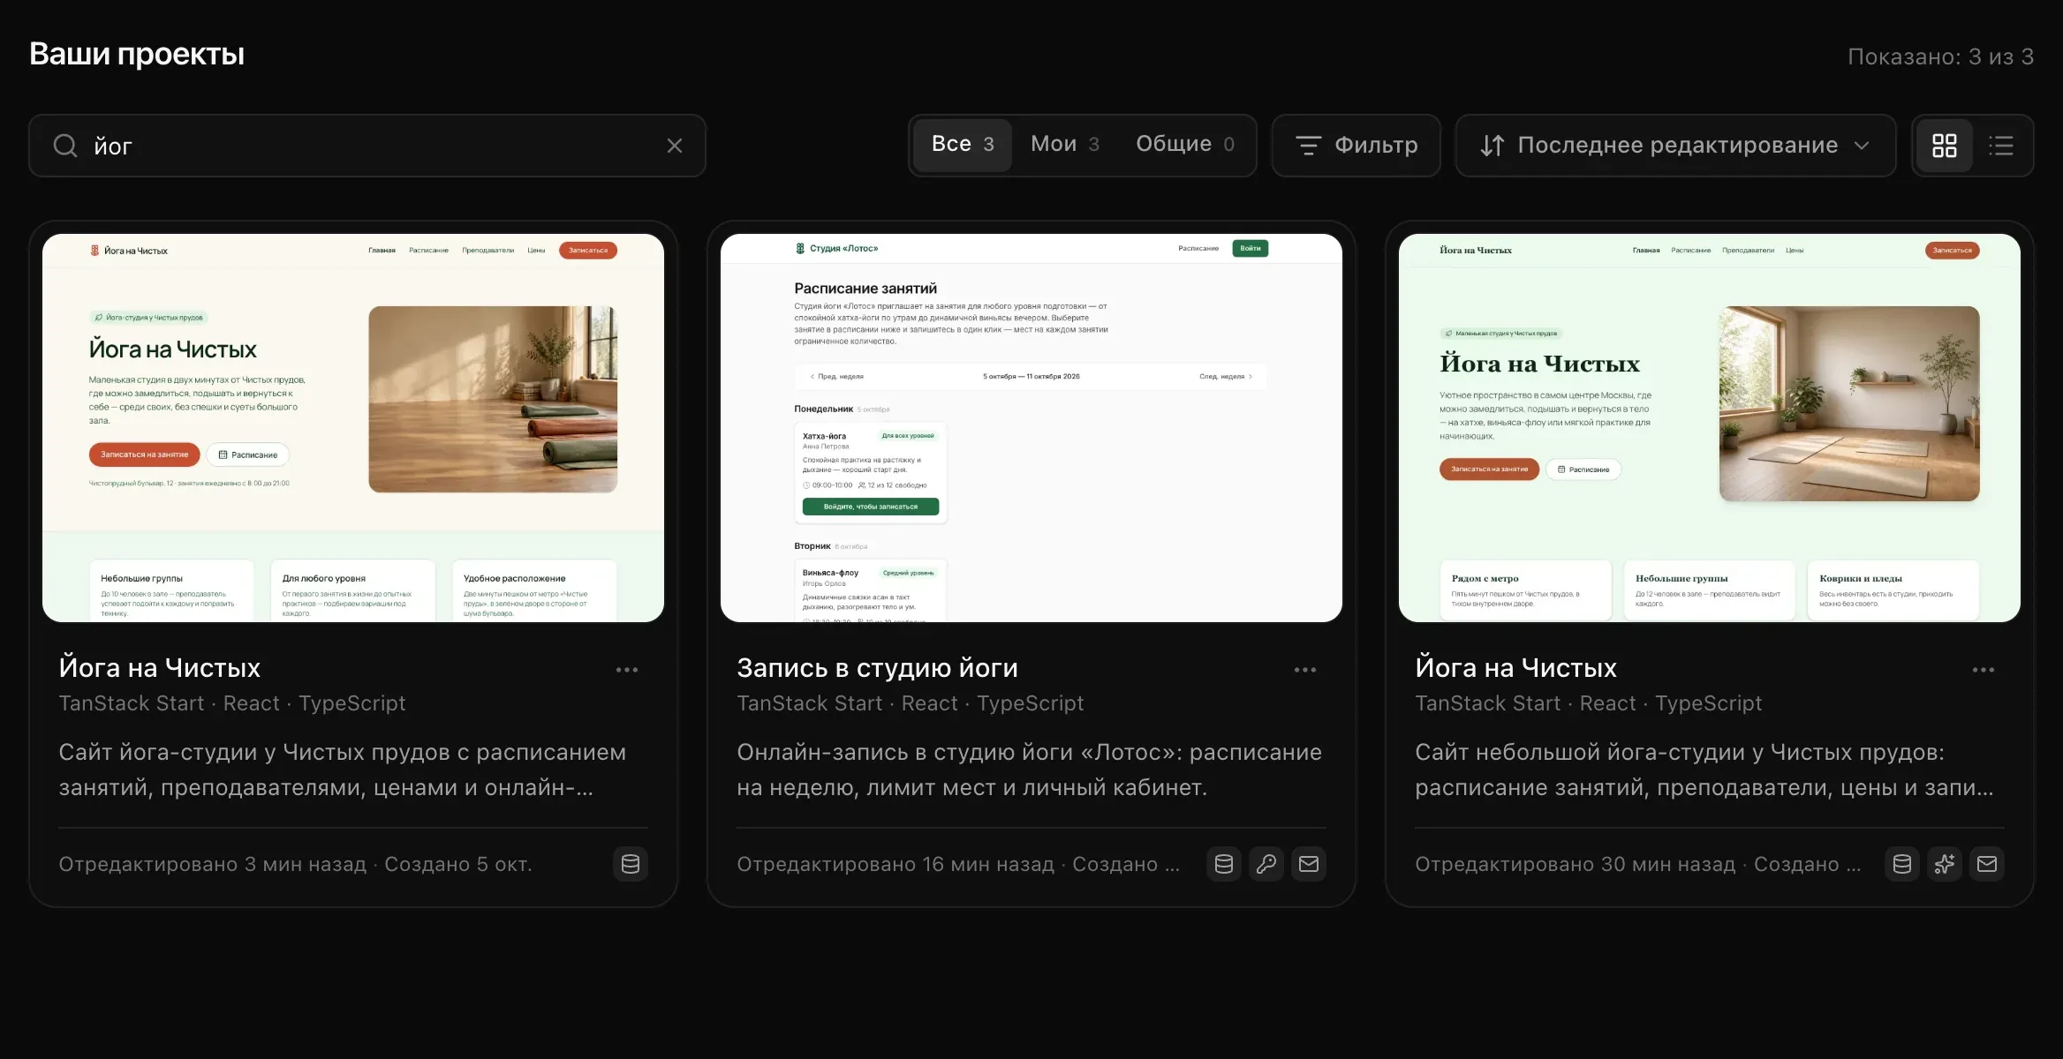
Task: Open title of the project edited 30 min ago
Action: pyautogui.click(x=1516, y=668)
